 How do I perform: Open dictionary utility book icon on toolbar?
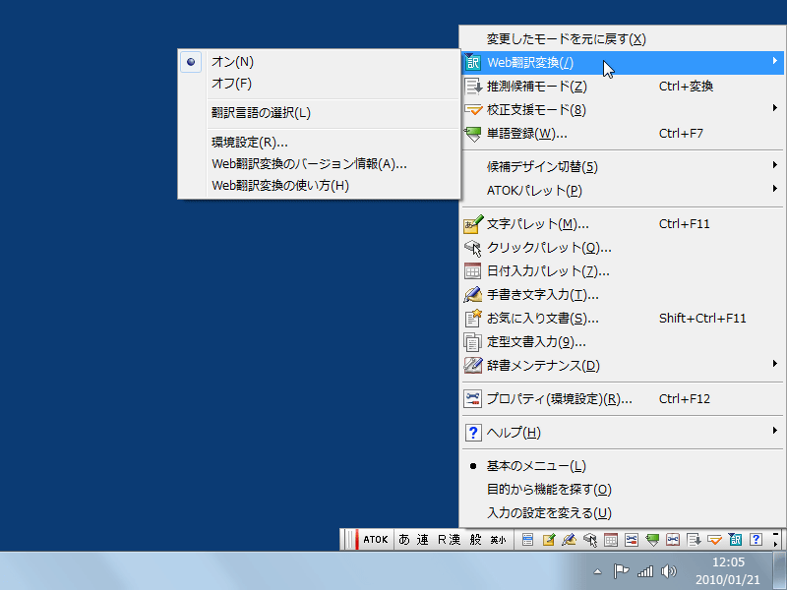tap(673, 540)
